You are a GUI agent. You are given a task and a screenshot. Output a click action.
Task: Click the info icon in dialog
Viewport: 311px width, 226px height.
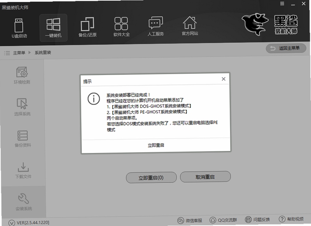pyautogui.click(x=94, y=99)
